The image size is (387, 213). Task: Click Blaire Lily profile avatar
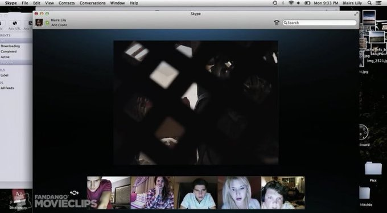click(x=39, y=22)
